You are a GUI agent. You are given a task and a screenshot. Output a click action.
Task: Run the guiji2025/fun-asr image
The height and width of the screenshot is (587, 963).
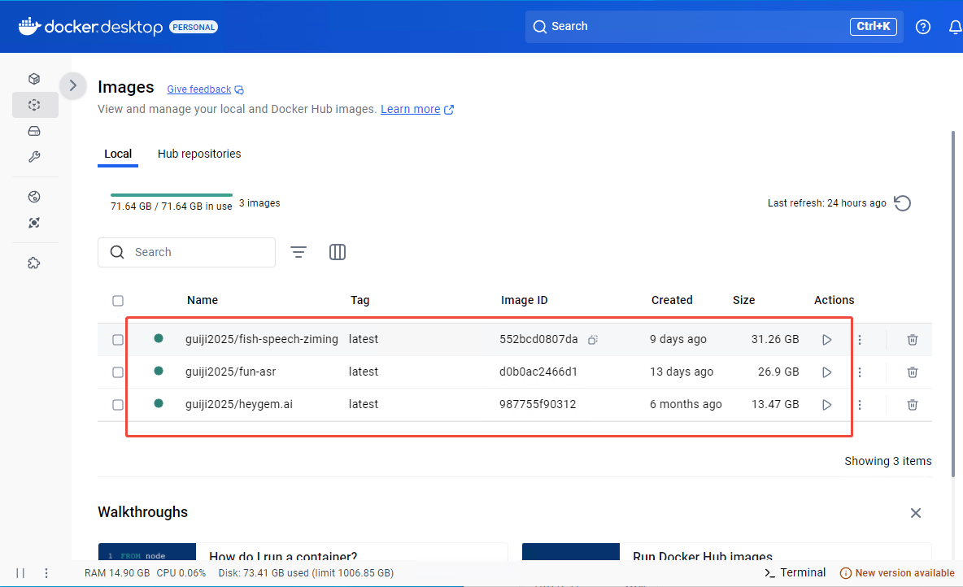826,372
